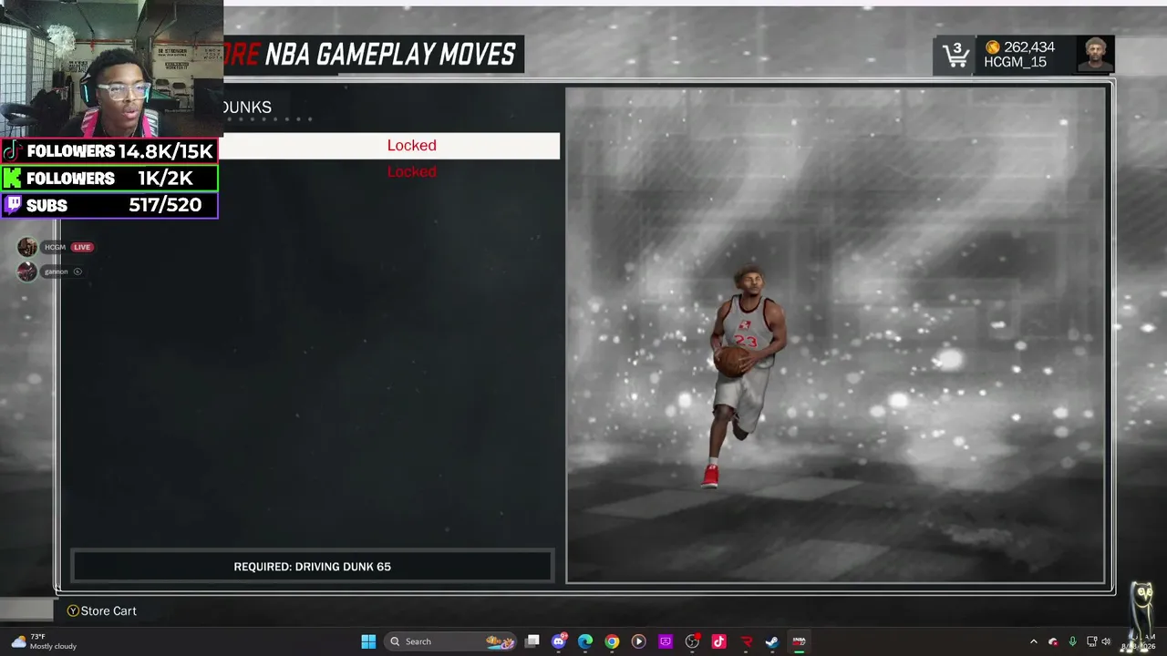This screenshot has height=656, width=1167.
Task: Click the OneDrive sync error tray icon
Action: tap(1053, 641)
